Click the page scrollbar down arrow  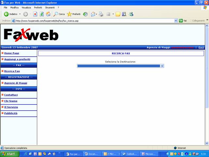[207, 143]
